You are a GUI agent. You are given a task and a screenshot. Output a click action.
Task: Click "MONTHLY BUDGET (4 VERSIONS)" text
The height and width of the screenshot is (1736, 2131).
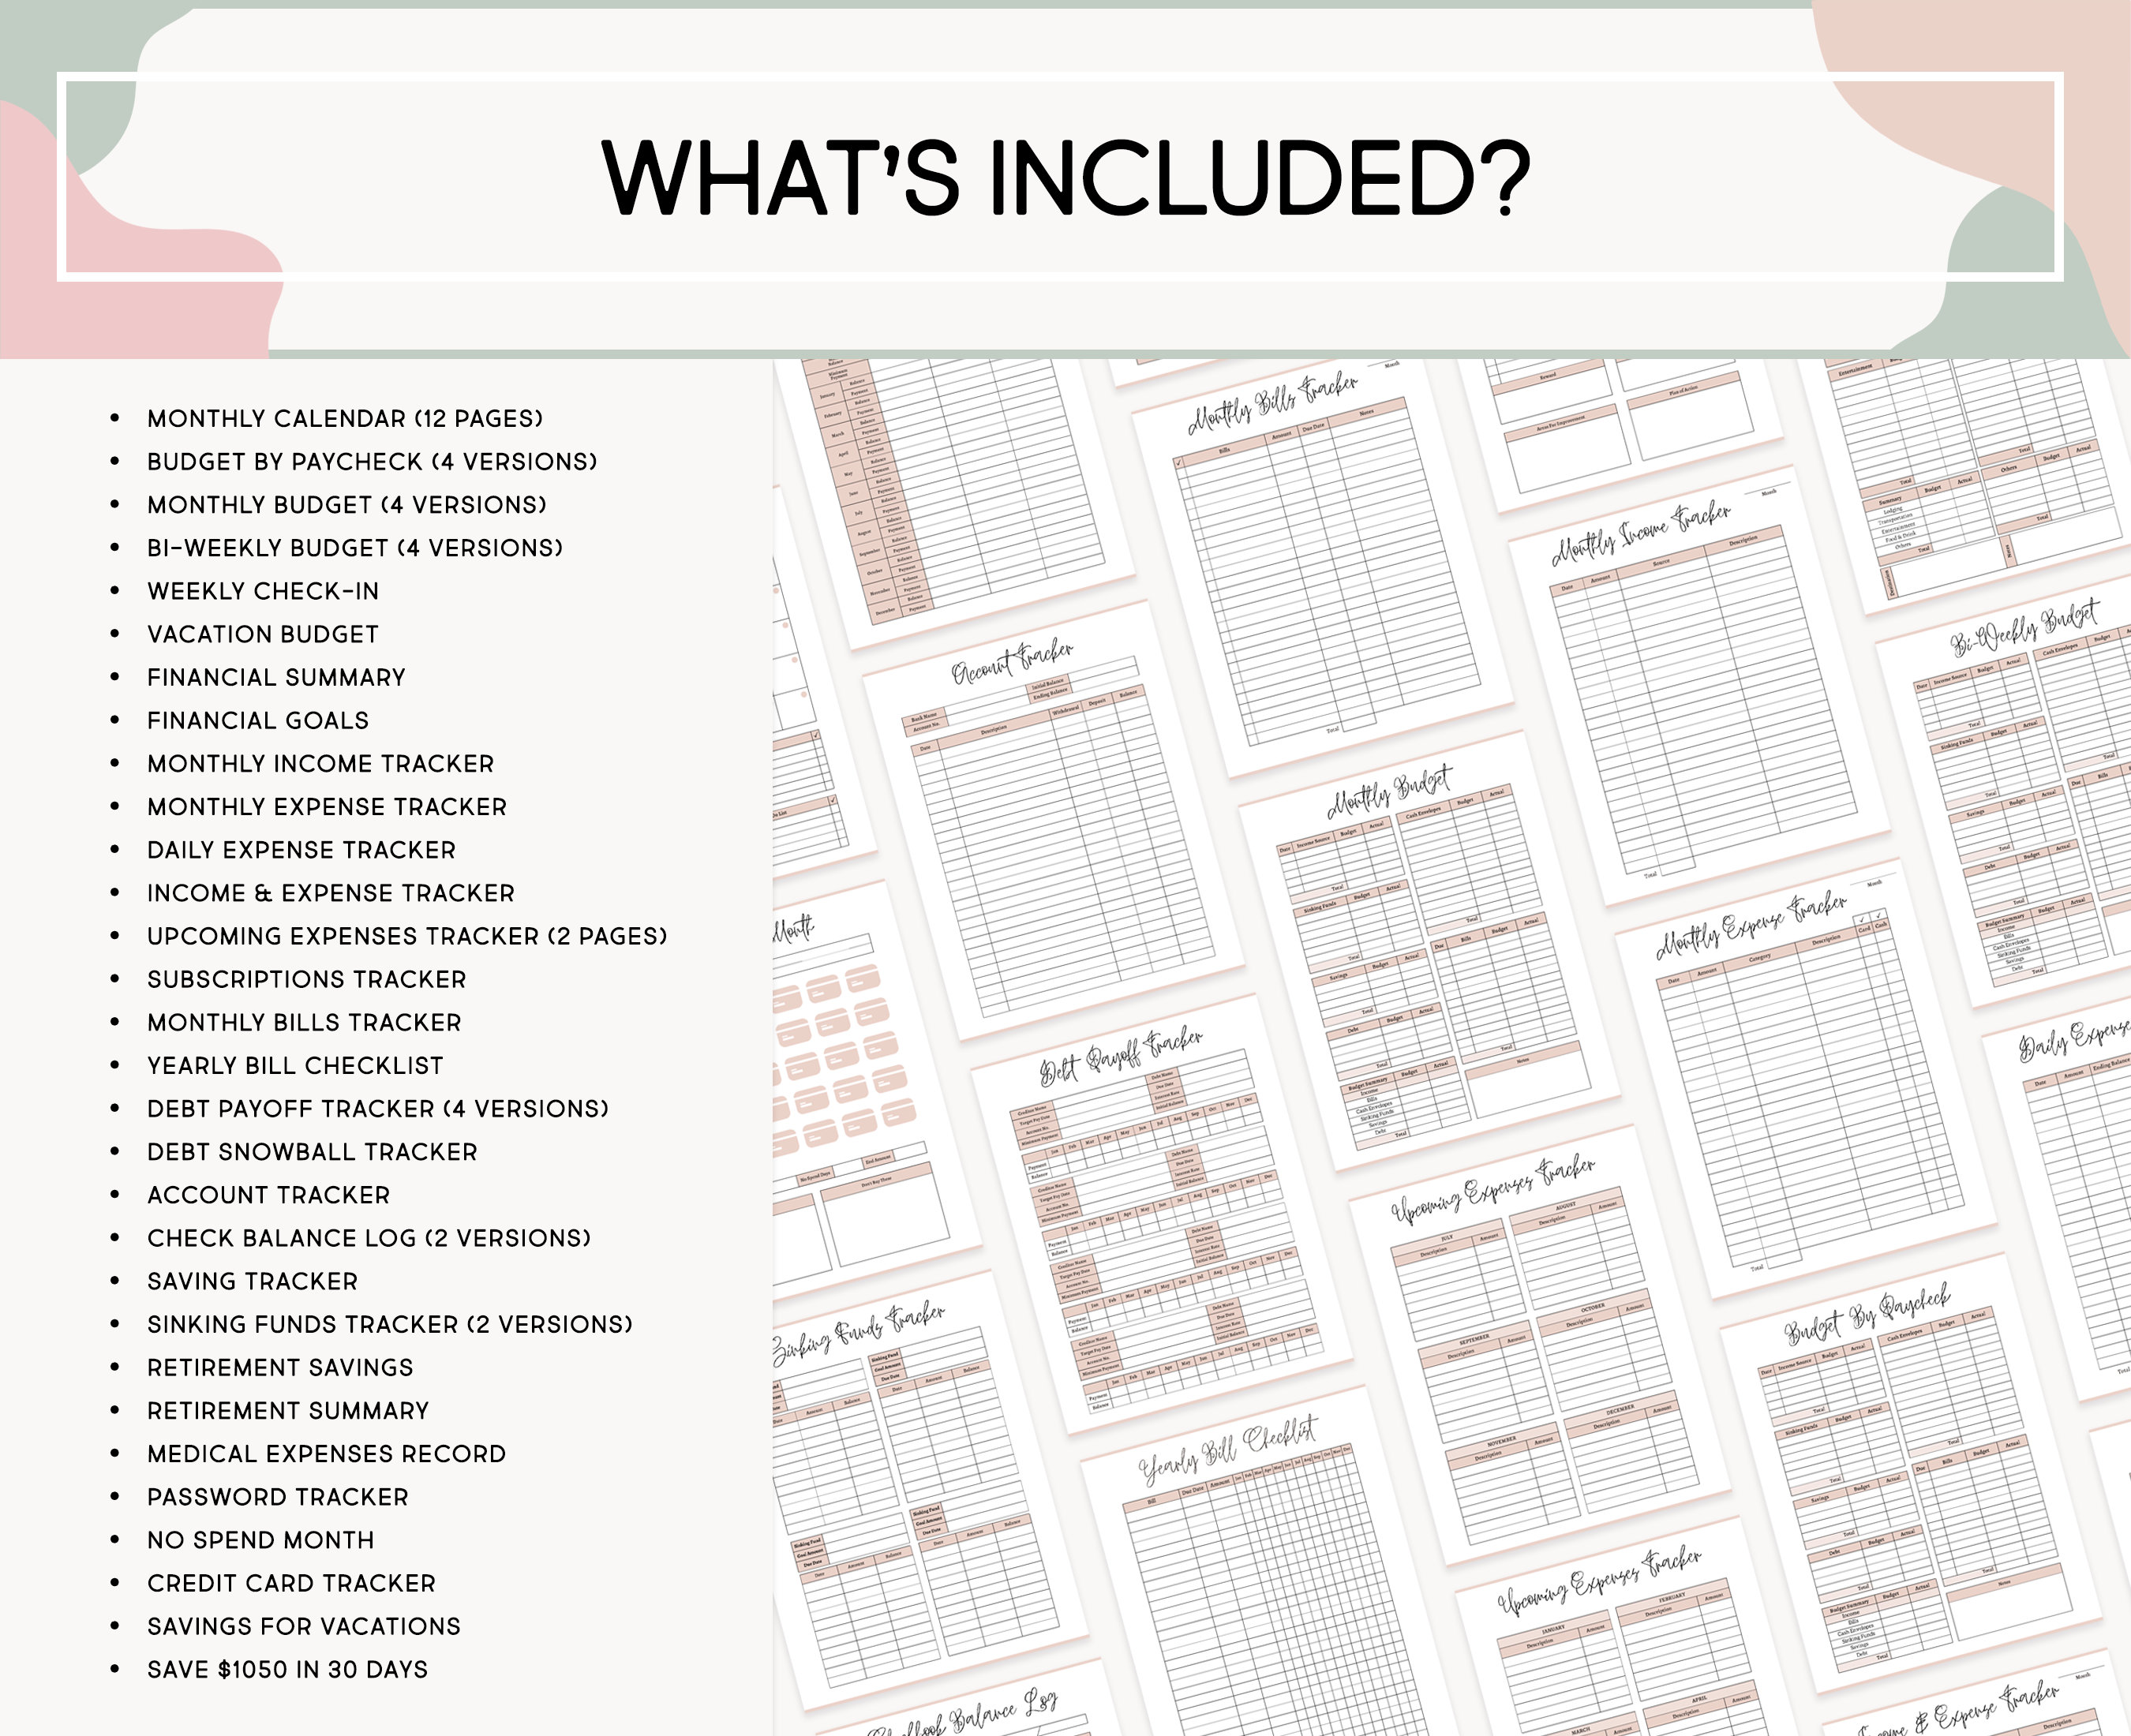347,505
